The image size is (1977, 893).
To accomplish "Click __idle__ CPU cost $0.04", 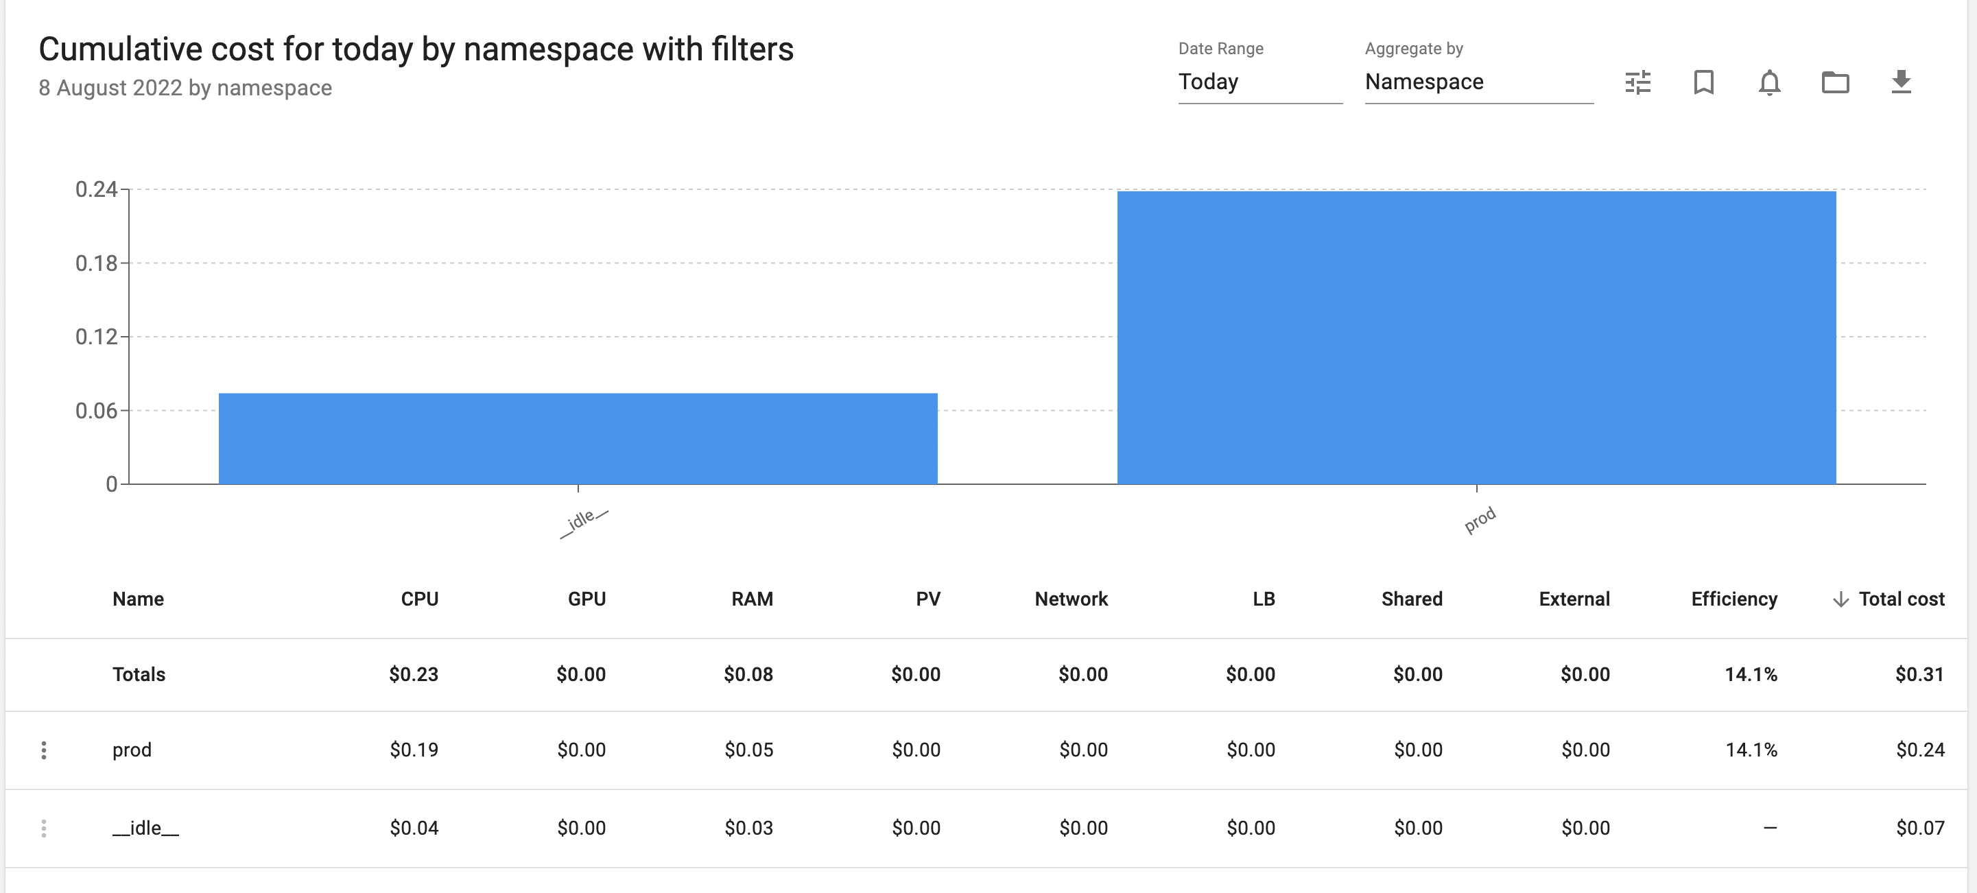I will click(x=414, y=829).
